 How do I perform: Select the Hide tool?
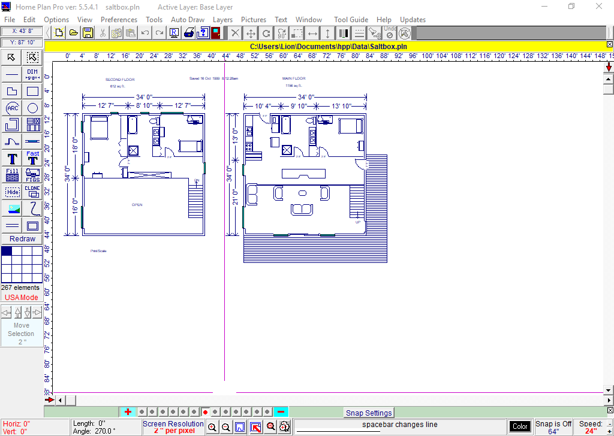point(12,192)
